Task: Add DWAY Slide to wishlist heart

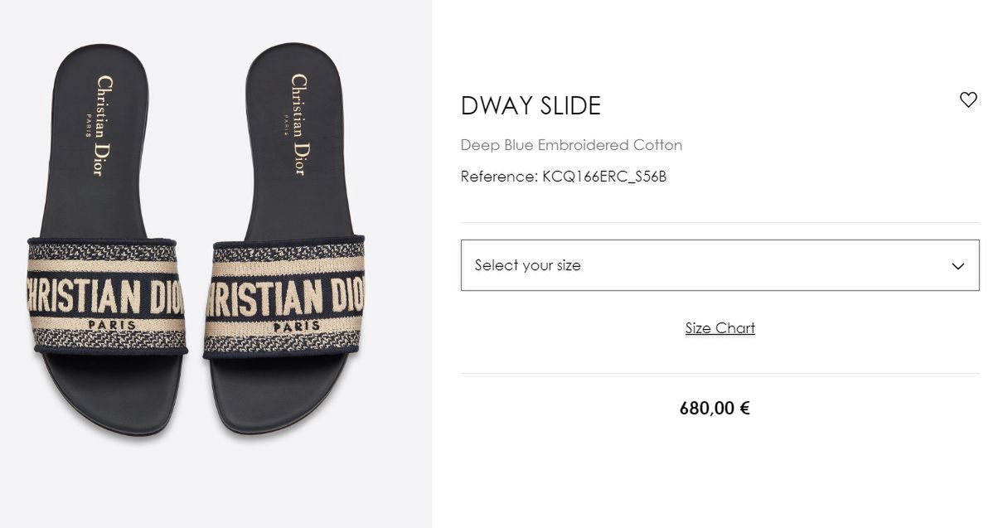Action: coord(968,99)
